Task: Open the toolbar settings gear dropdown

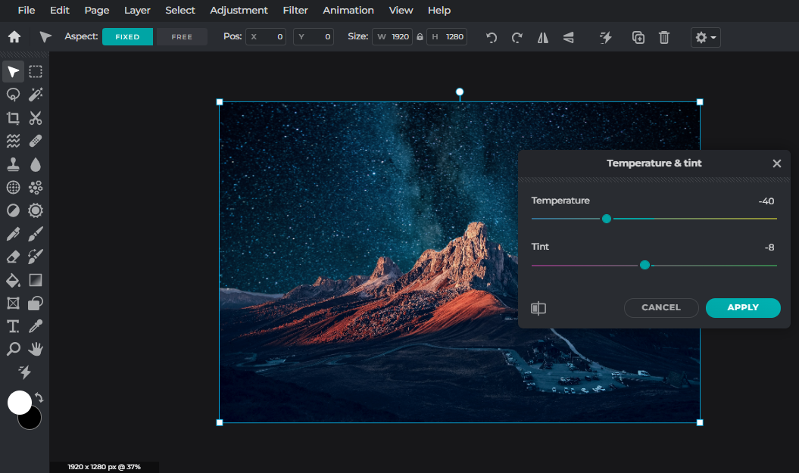Action: 705,37
